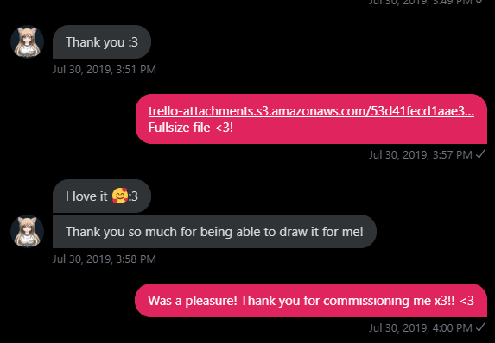Select the 'Thank you so much for being able to draw it' message
The image size is (495, 343).
(x=214, y=232)
